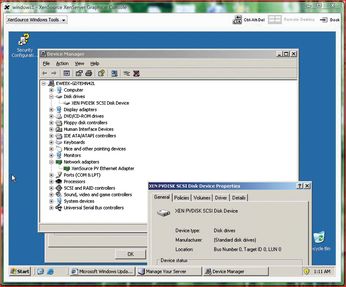Expand the Ports (COM & LPT) node
Image resolution: width=346 pixels, height=287 pixels.
pyautogui.click(x=51, y=175)
